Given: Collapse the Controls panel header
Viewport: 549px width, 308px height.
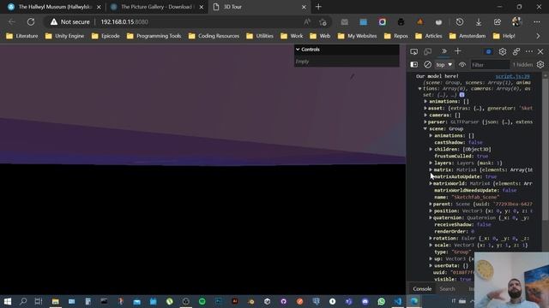Looking at the screenshot, I should click(347, 50).
